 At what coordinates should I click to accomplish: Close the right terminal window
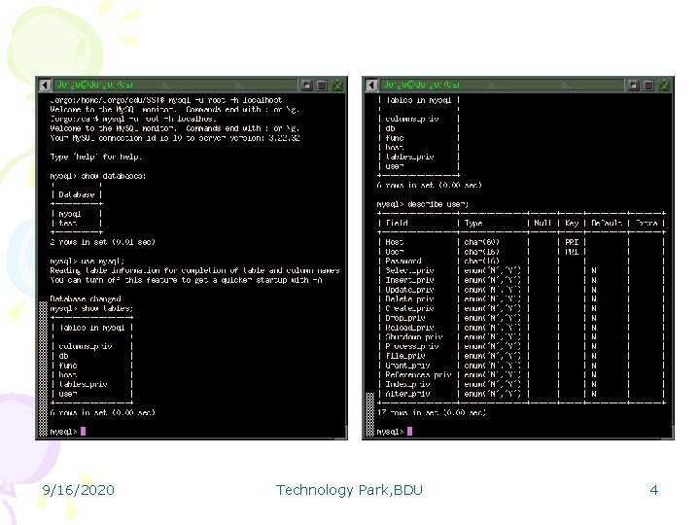coord(664,85)
